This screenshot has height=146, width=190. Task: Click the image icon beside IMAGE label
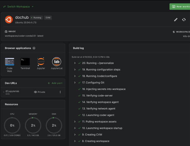(x=6, y=32)
